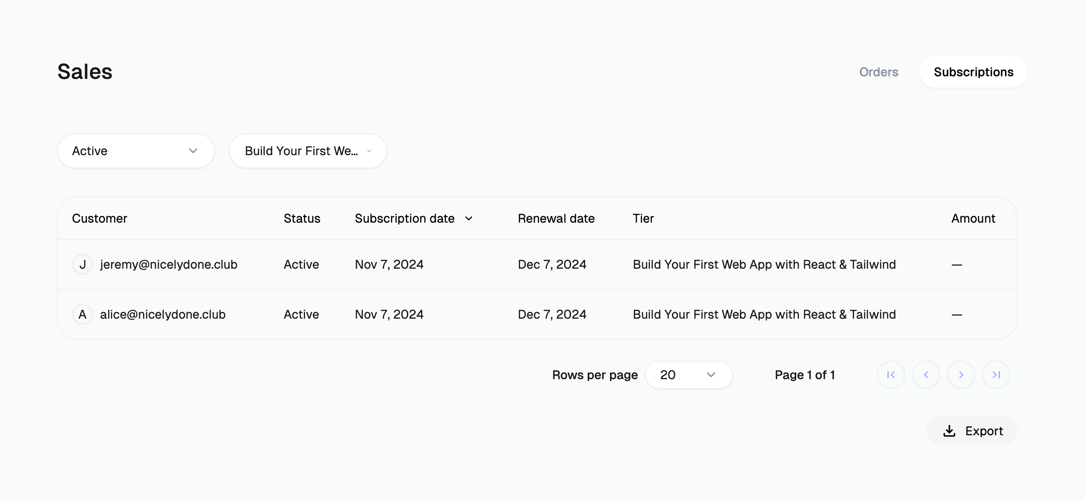The height and width of the screenshot is (501, 1085).
Task: Click the A avatar for alice
Action: tap(83, 314)
